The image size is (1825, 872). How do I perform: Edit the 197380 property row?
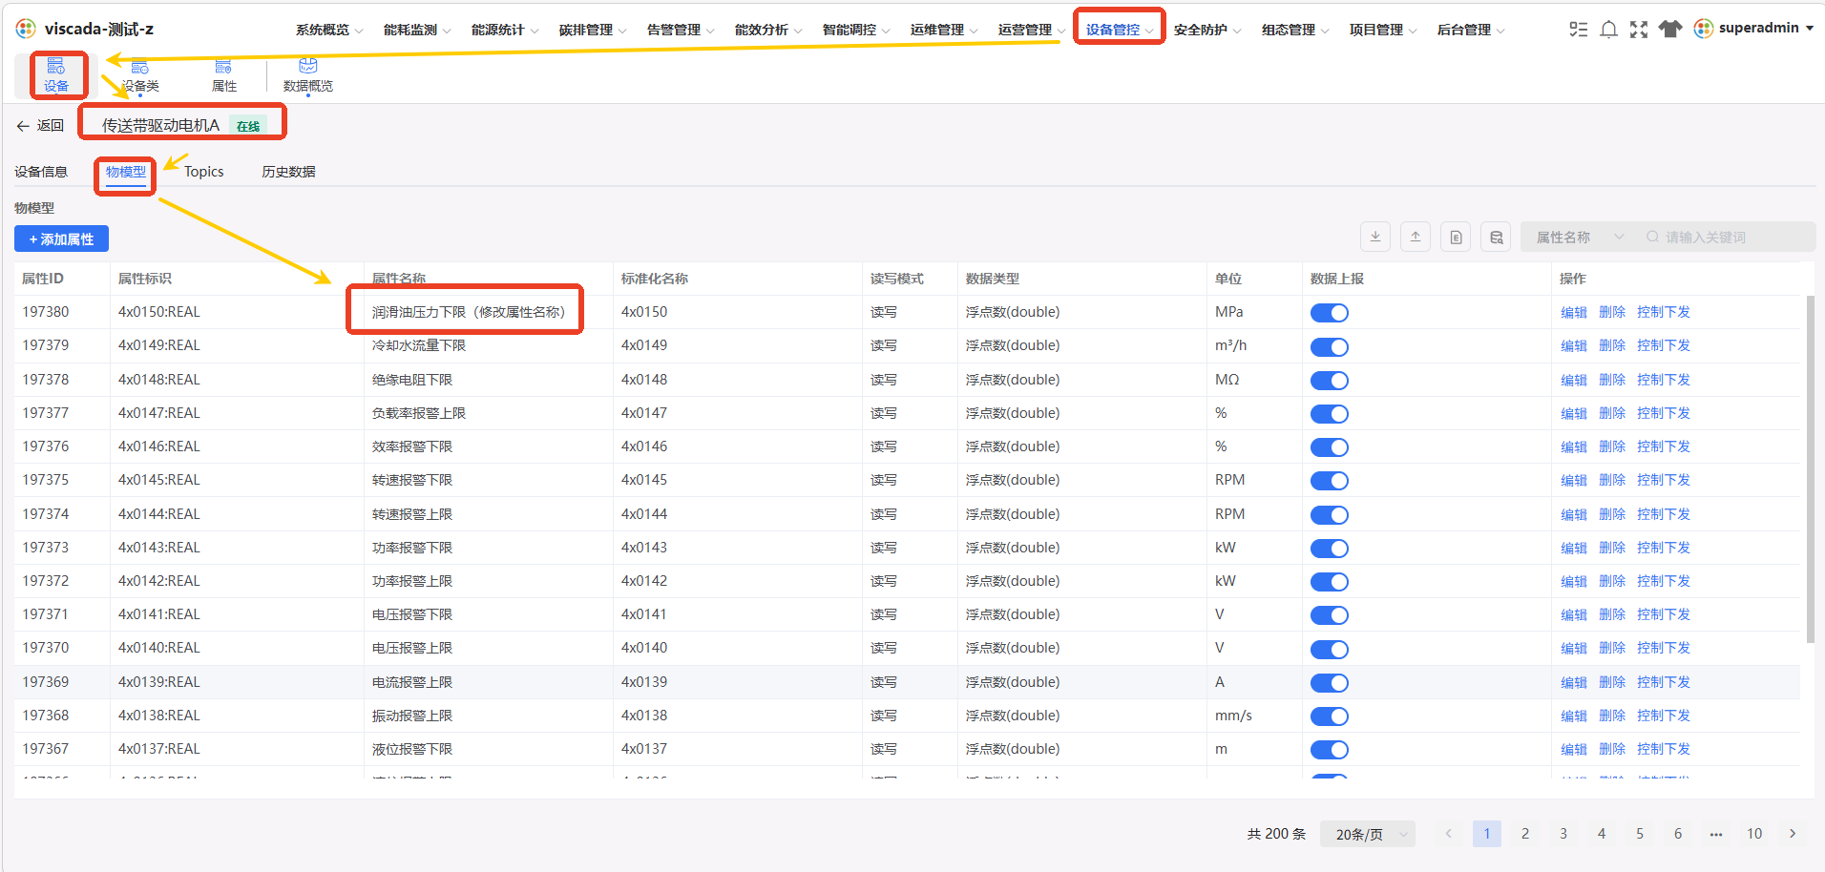(x=1573, y=312)
